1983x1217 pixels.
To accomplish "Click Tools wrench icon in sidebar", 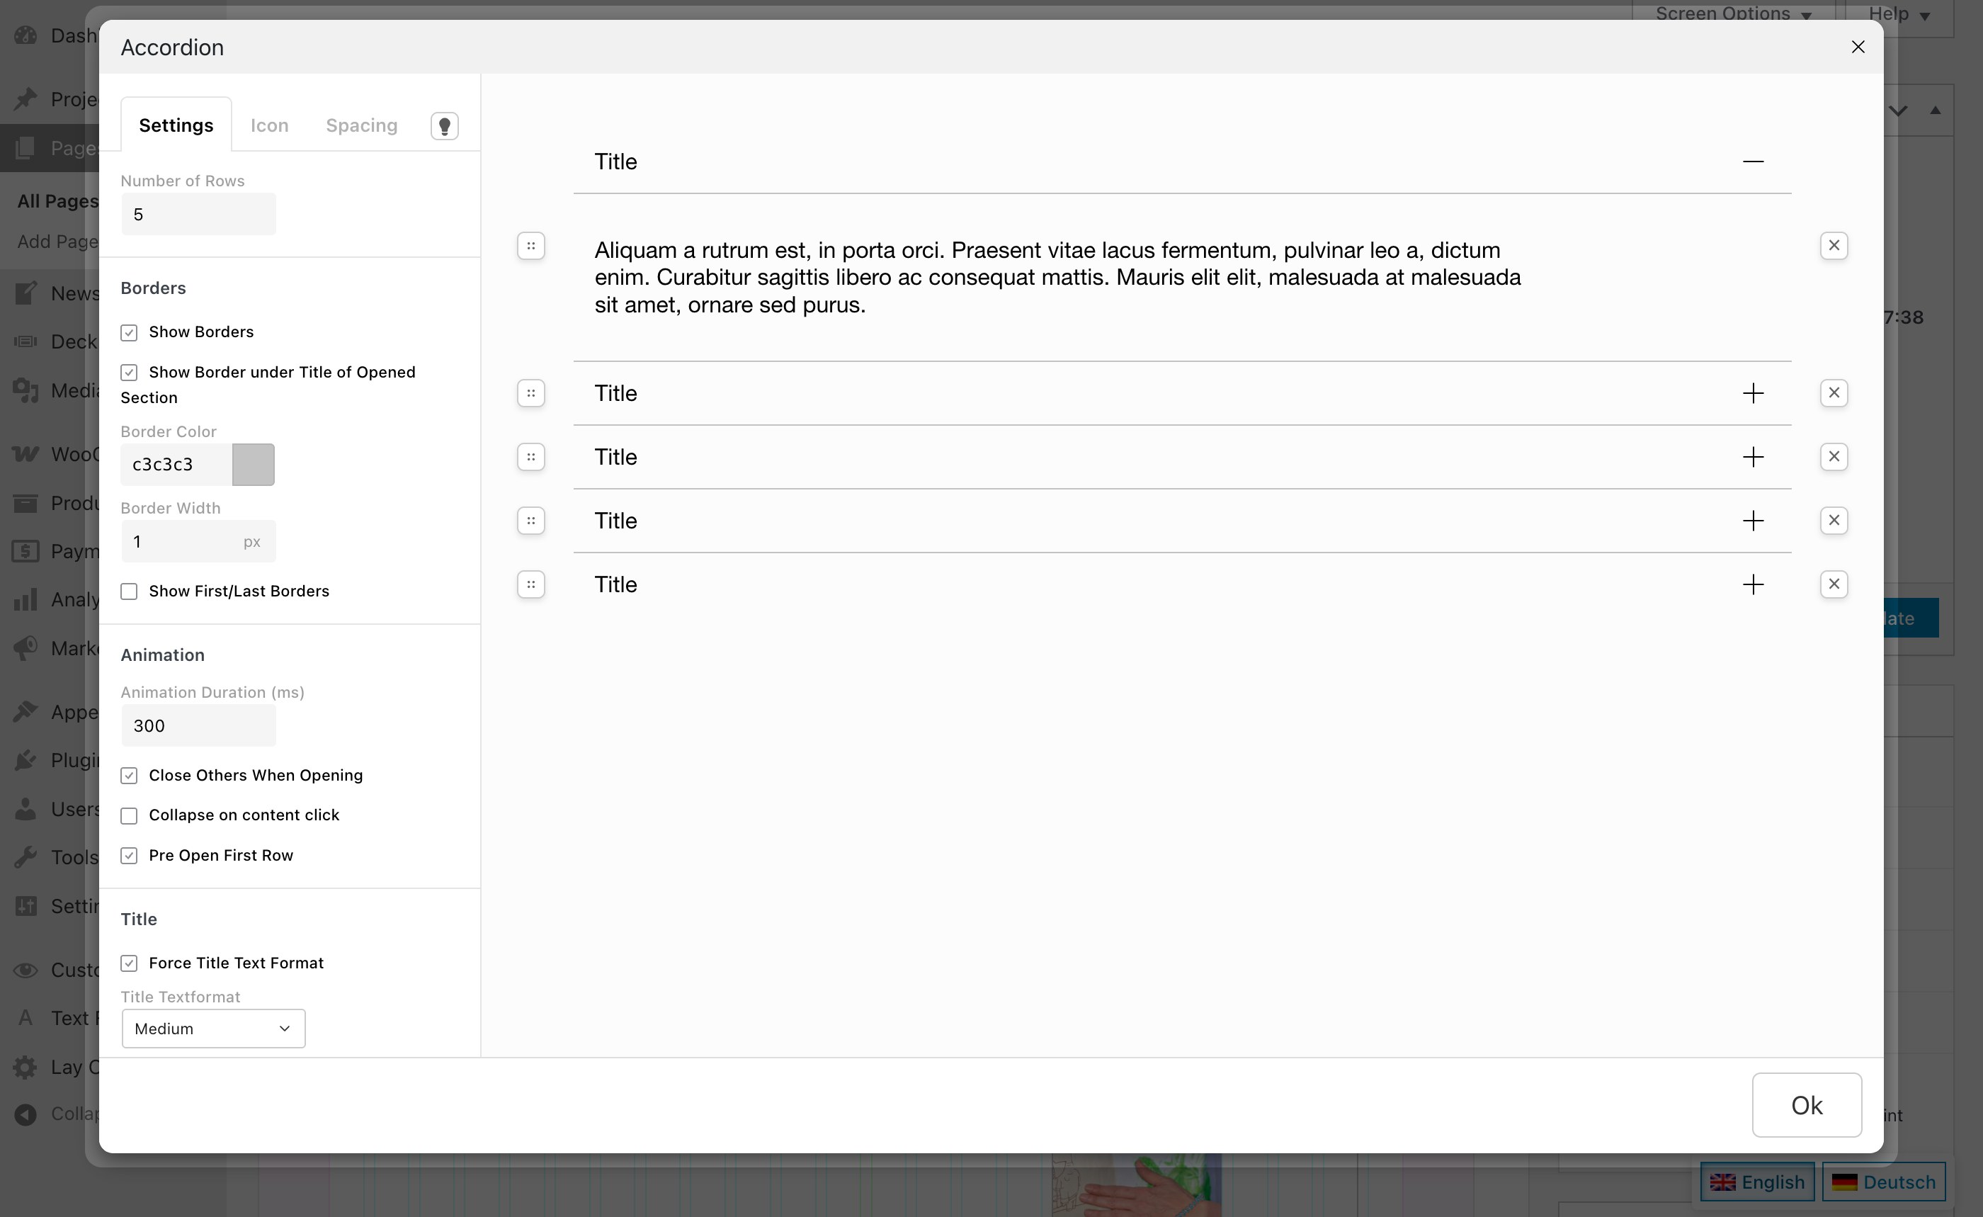I will pos(25,857).
